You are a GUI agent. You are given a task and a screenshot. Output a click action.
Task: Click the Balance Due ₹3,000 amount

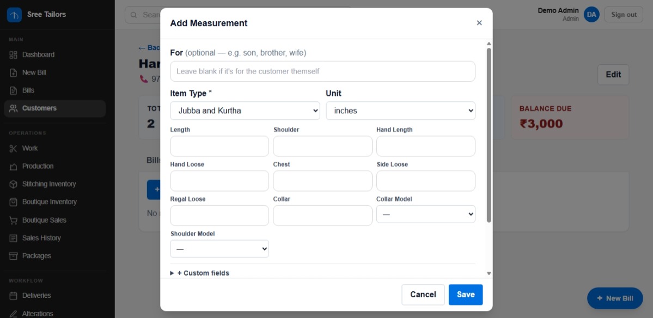click(x=541, y=124)
